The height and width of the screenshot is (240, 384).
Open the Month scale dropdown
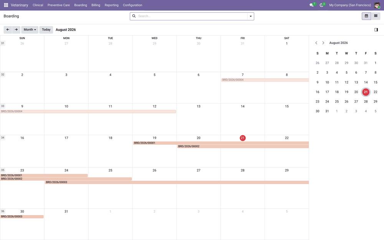[x=30, y=30]
